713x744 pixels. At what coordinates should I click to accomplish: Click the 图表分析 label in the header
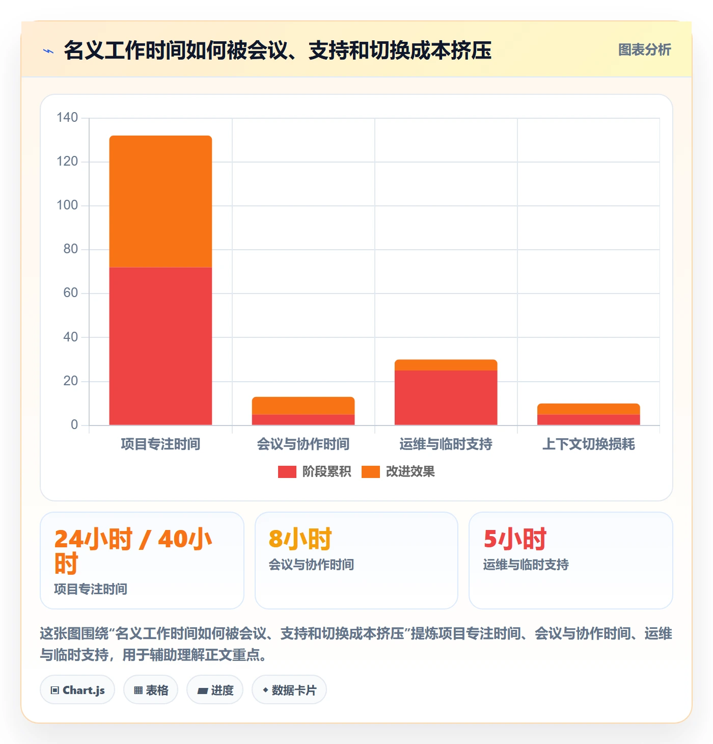click(x=644, y=49)
